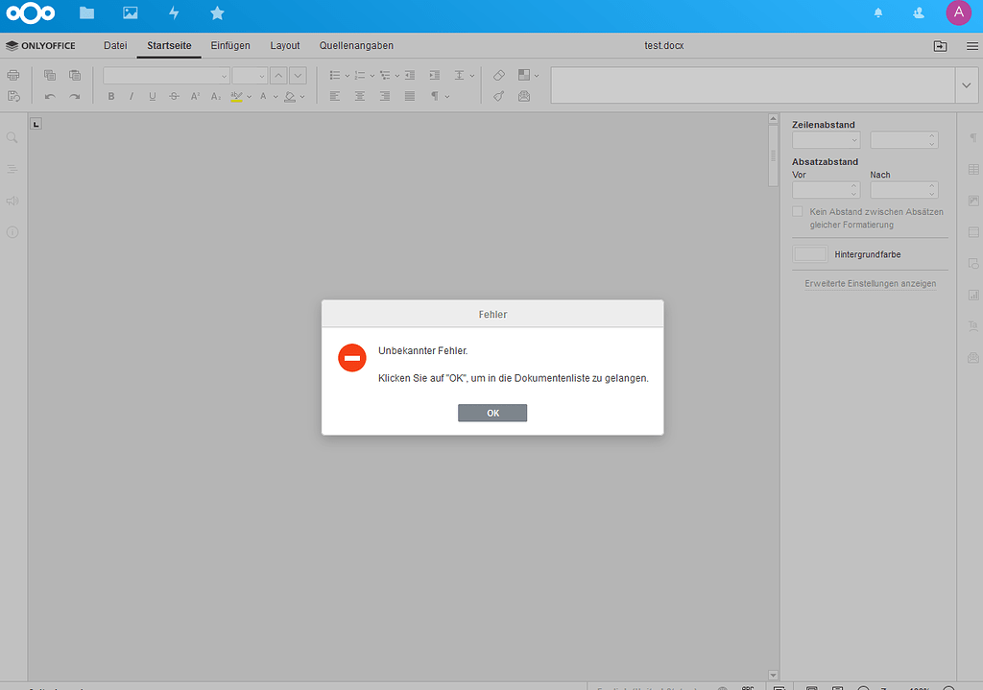This screenshot has width=983, height=690.
Task: Decrease paragraph indent
Action: pos(410,75)
